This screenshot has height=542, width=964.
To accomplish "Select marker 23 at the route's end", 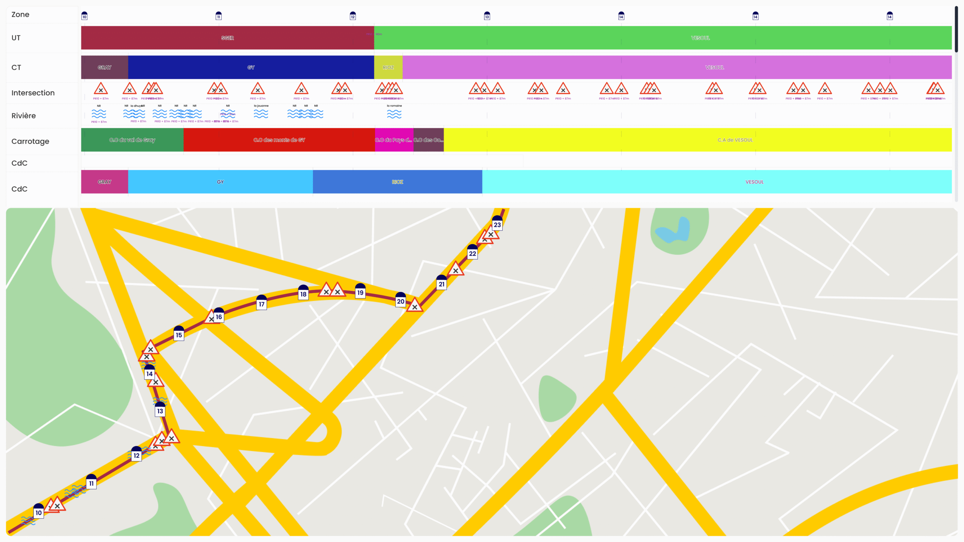I will coord(497,224).
